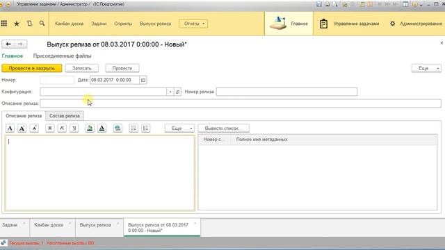Viewport: 445px width, 250px height.
Task: Choose text font color
Action: [x=102, y=128]
